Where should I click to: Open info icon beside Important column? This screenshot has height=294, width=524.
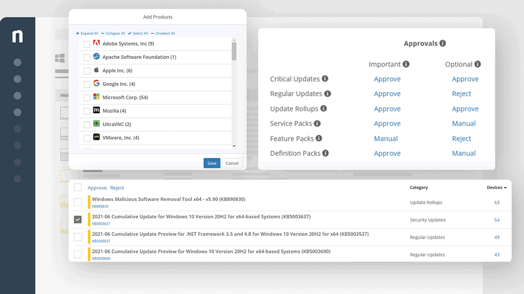pyautogui.click(x=406, y=64)
